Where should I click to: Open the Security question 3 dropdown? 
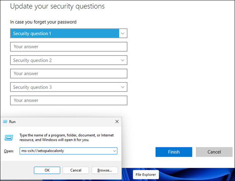69,87
